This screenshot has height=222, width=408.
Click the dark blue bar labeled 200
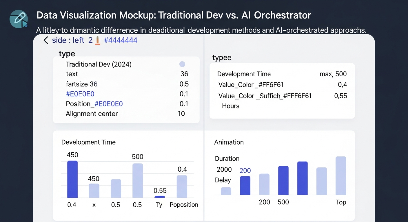[x=245, y=186]
